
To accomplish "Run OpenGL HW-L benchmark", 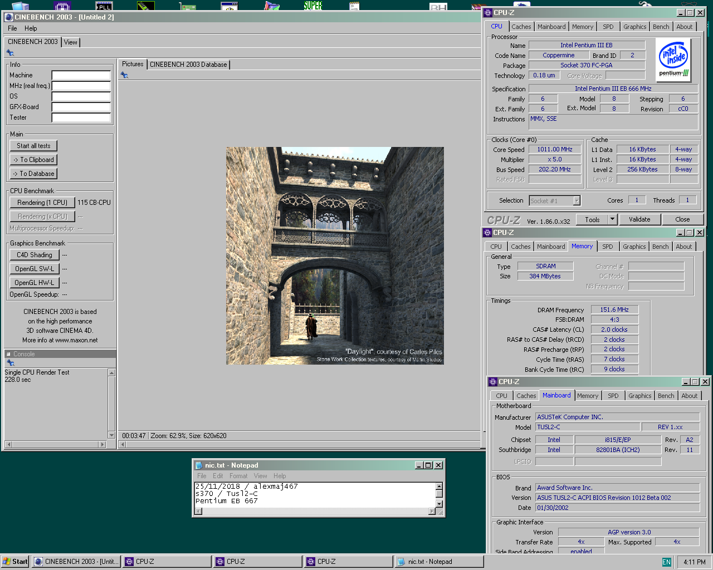I will pyautogui.click(x=35, y=283).
